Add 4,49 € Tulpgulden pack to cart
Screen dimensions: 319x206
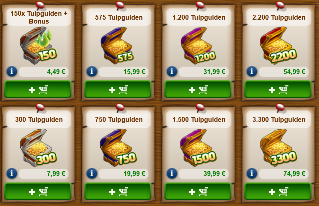38,89
